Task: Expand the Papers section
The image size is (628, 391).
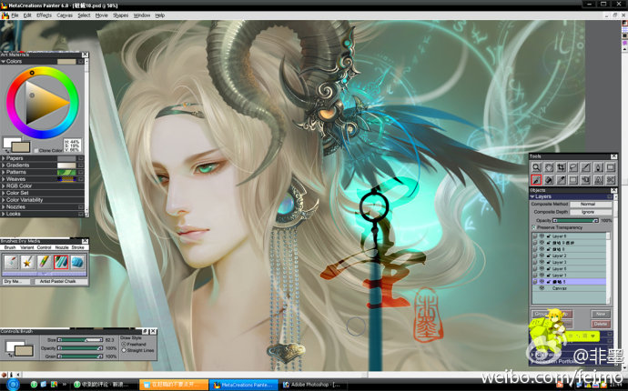Action: pos(4,158)
